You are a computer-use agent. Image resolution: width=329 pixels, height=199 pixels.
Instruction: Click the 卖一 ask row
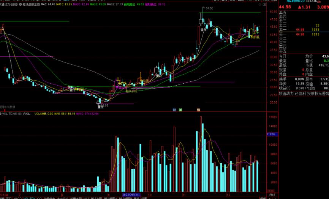304,30
